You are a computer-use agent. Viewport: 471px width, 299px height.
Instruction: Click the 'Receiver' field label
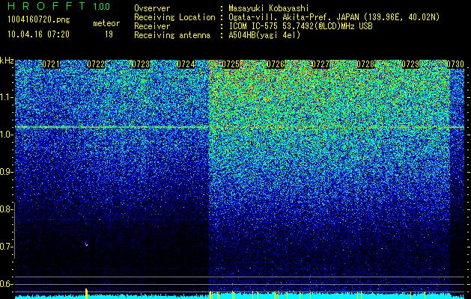pos(152,26)
